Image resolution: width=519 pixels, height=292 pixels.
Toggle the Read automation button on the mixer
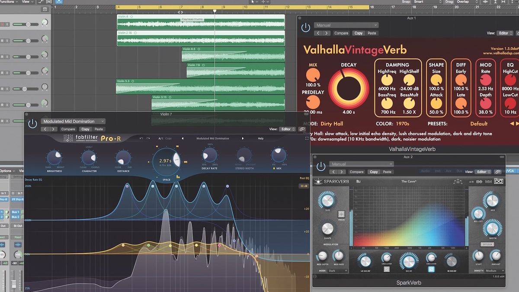coord(18,237)
